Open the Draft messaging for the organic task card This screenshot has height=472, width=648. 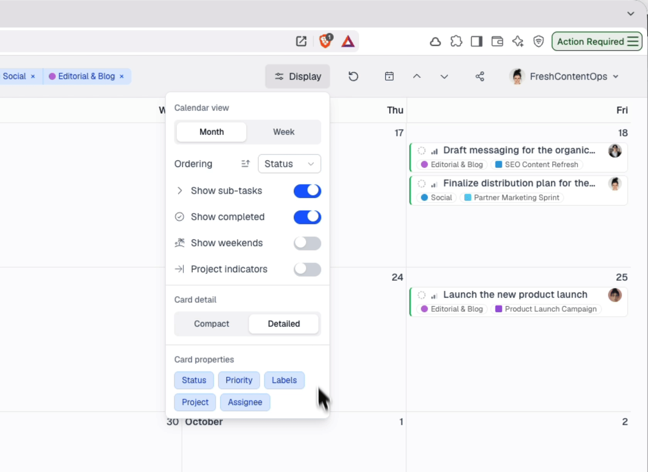[518, 157]
